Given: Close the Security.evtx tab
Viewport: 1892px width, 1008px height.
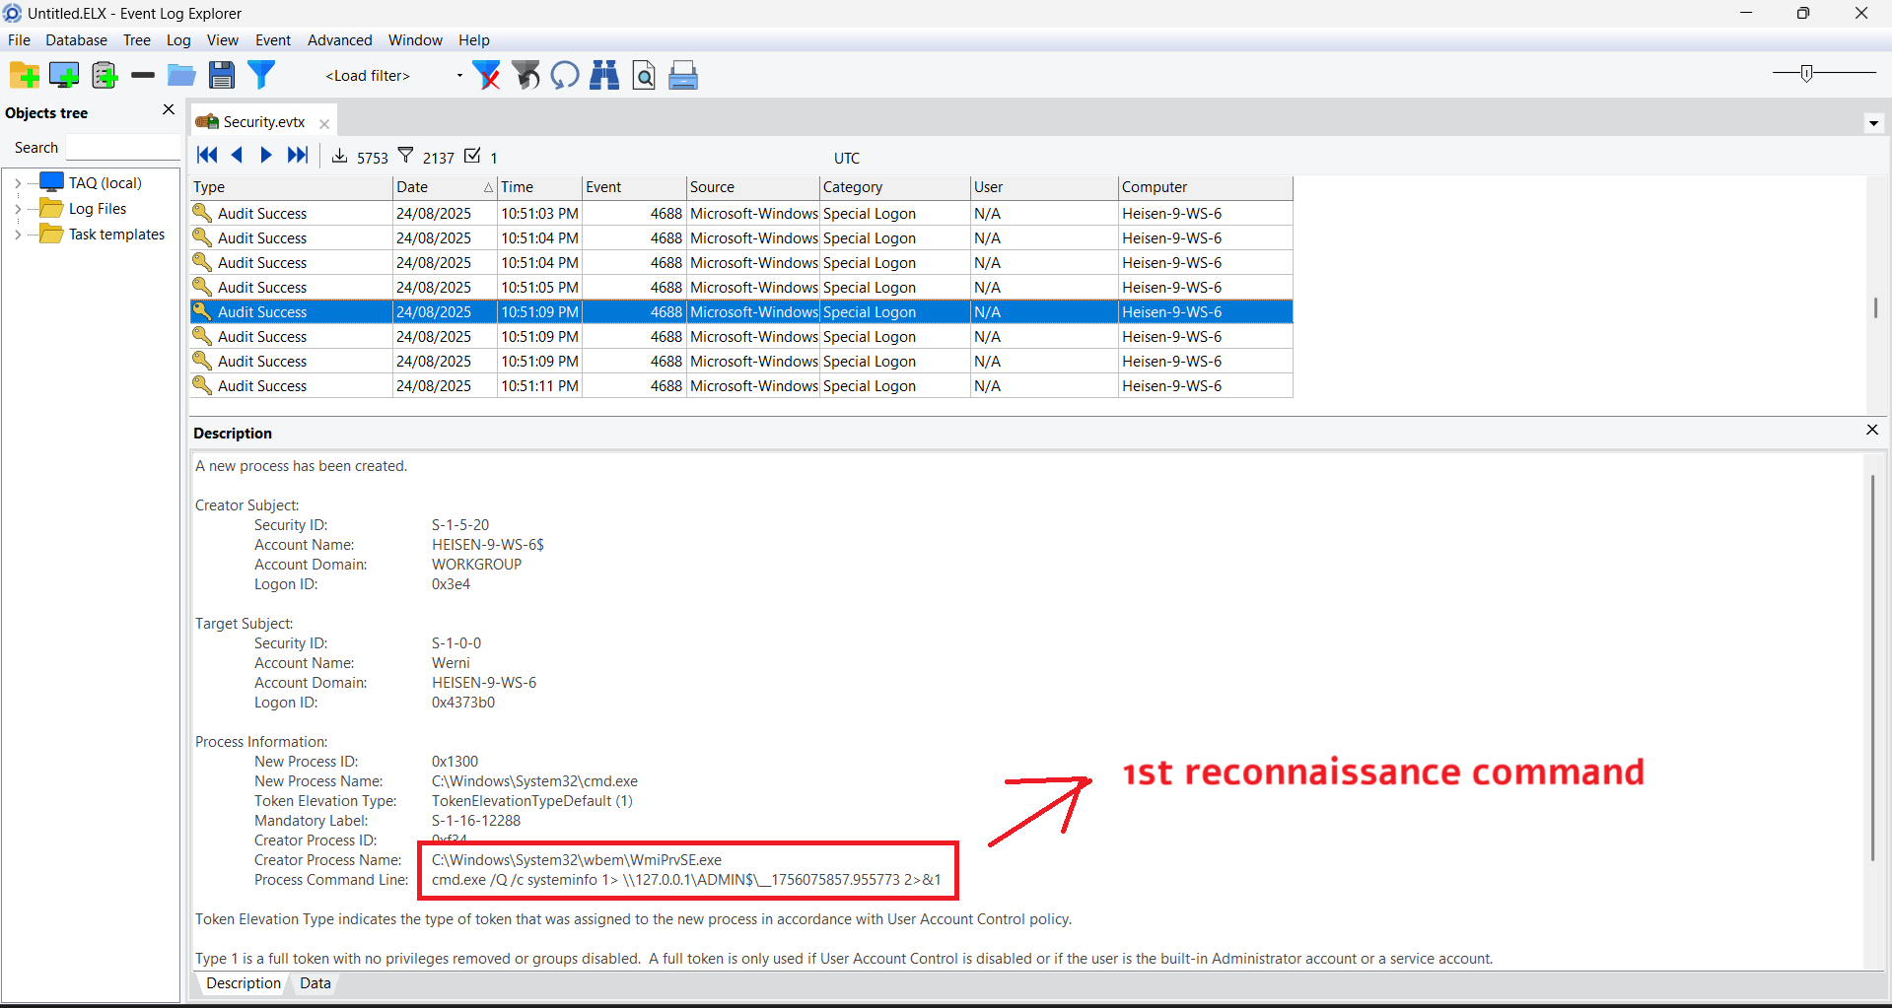Looking at the screenshot, I should pos(324,124).
